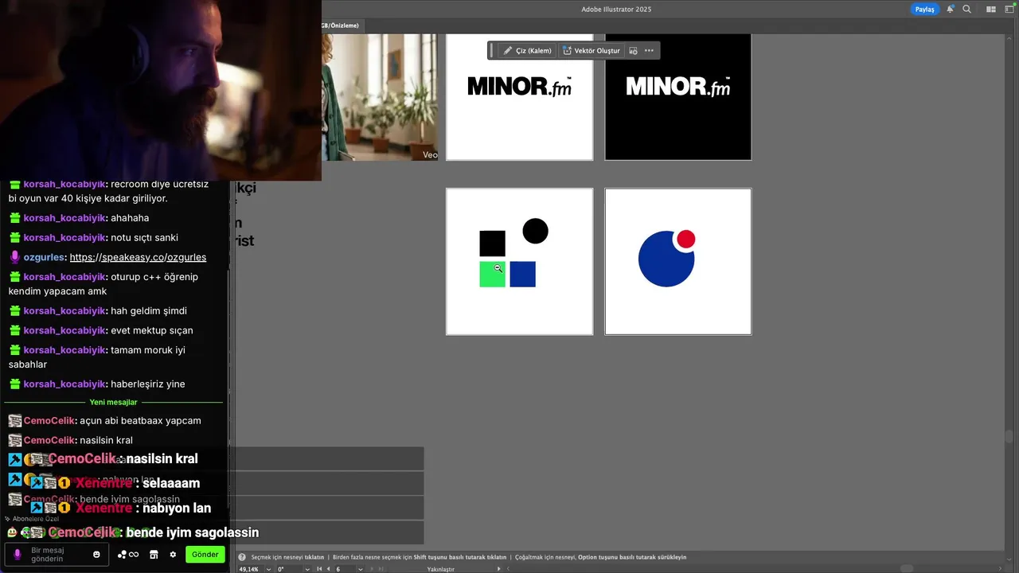Screen dimensions: 1019x573
Task: Click the Adobe Illustrator 2025 title text
Action: coord(616,10)
